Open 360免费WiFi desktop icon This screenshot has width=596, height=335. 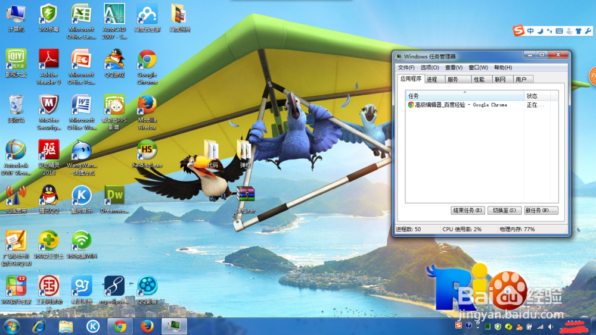click(81, 245)
